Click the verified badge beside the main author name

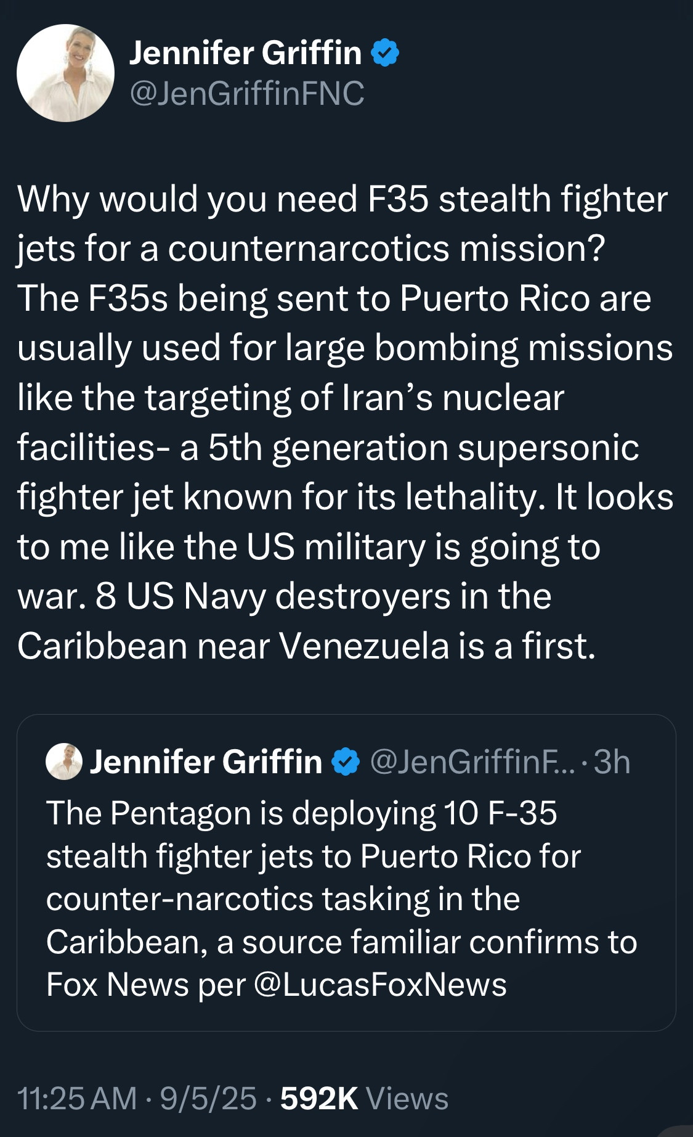point(385,53)
